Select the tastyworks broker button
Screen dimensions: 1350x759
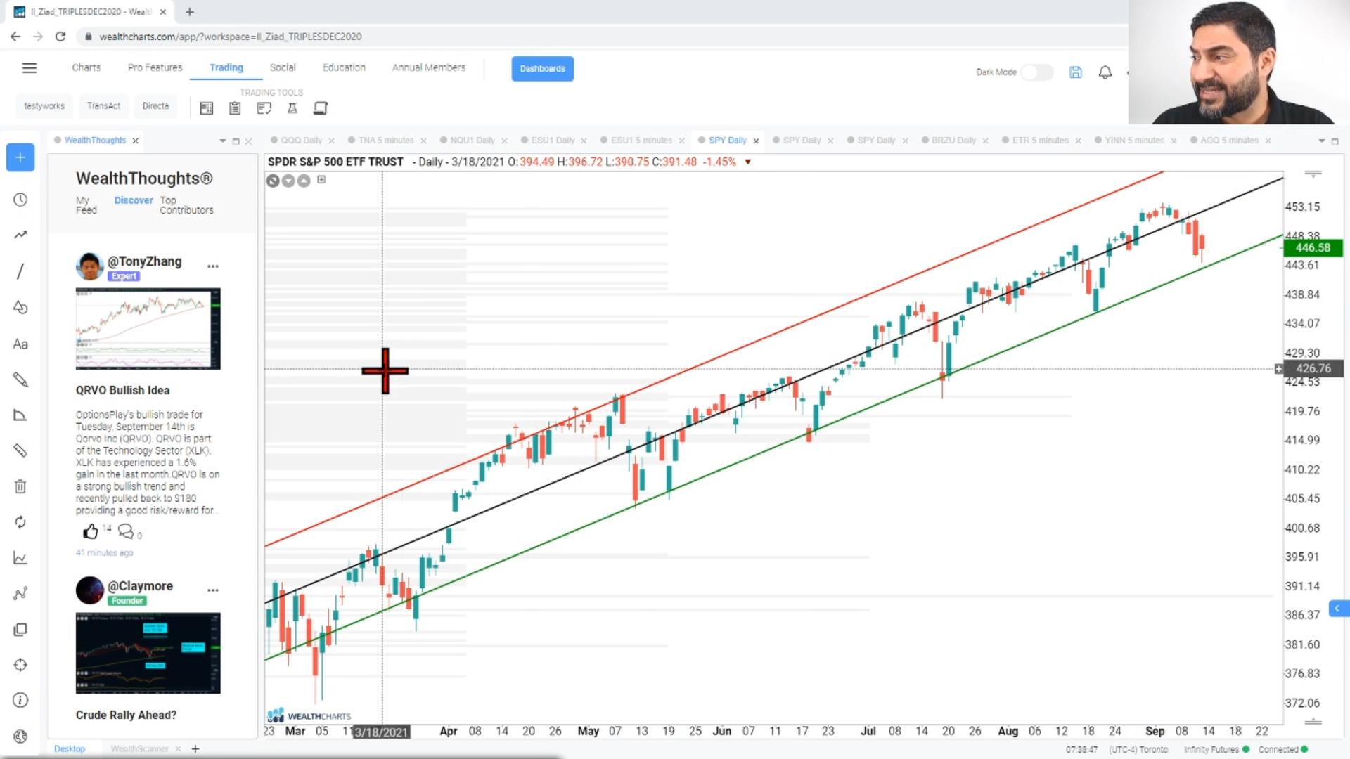(x=44, y=106)
